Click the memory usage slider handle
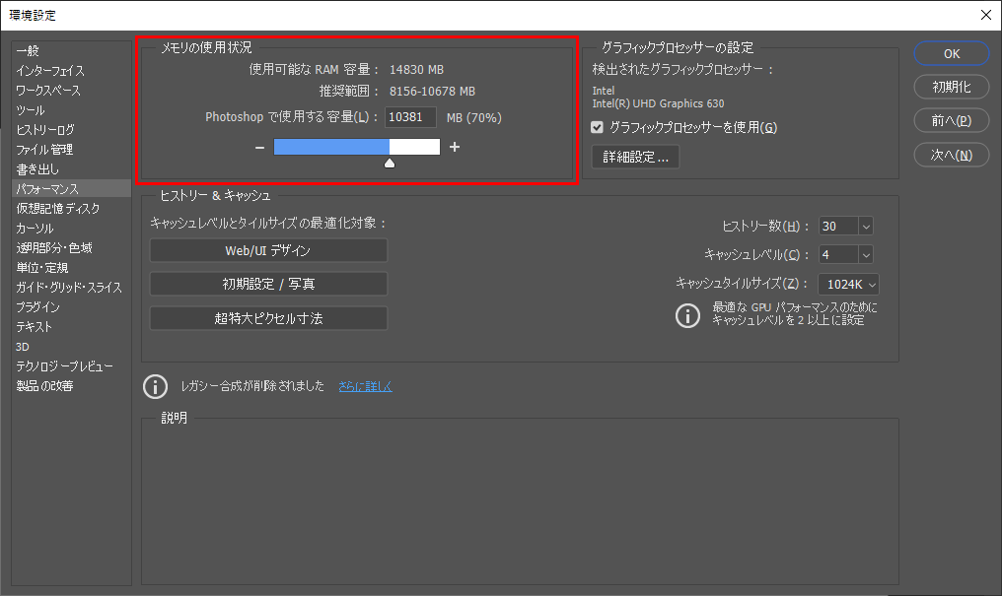 point(390,163)
